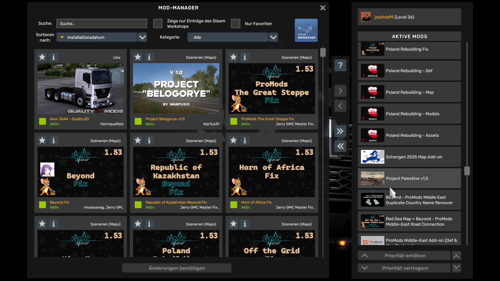Activate selected mod with right arrow
The image size is (500, 281).
click(x=340, y=91)
